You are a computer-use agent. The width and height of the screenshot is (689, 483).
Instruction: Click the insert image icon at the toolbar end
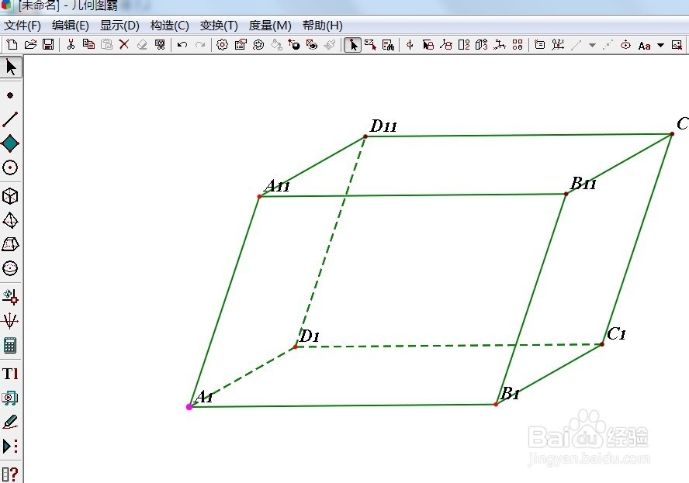click(x=677, y=44)
